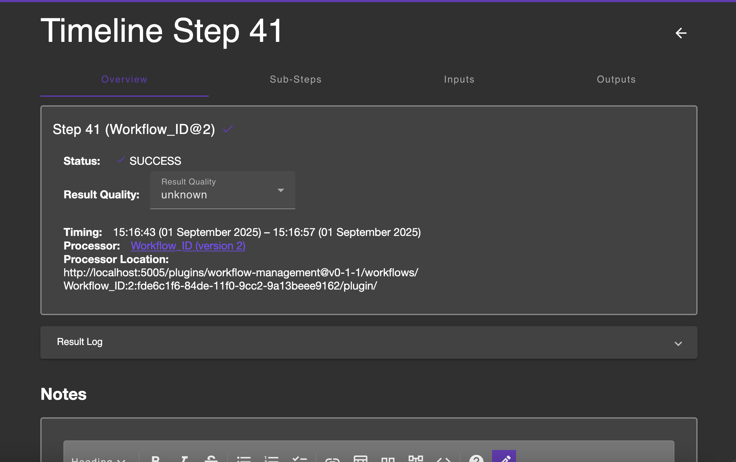Click the checkmark icon before SUCCESS
The height and width of the screenshot is (462, 736).
pyautogui.click(x=121, y=160)
